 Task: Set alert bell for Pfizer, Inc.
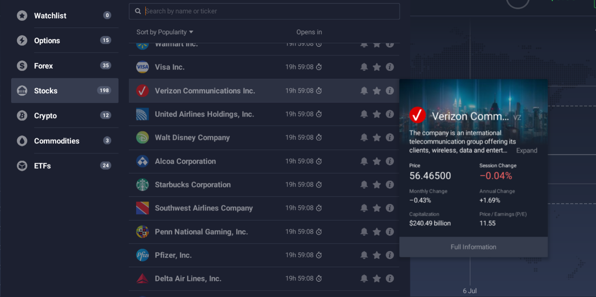364,255
